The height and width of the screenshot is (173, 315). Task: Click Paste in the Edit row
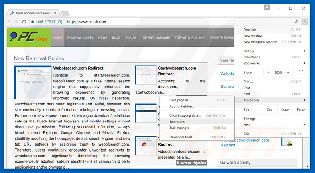(301, 109)
